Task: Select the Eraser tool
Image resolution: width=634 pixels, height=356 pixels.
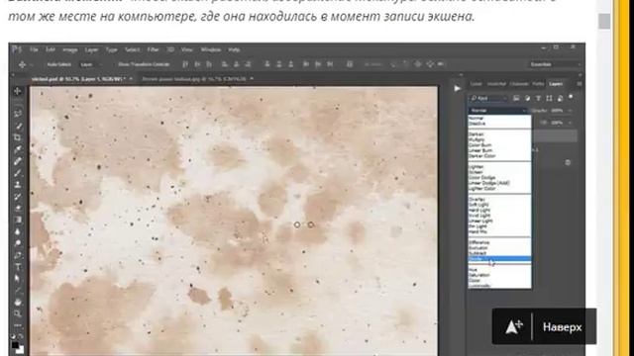Action: pyautogui.click(x=18, y=208)
